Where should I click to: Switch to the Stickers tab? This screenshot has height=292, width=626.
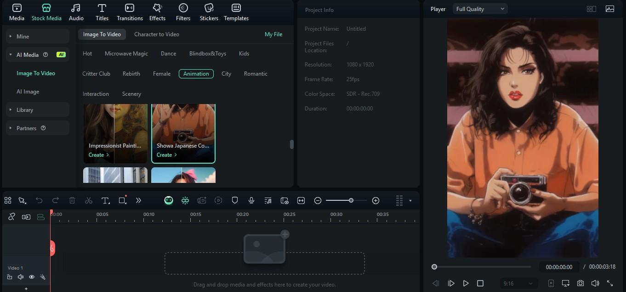[x=209, y=12]
